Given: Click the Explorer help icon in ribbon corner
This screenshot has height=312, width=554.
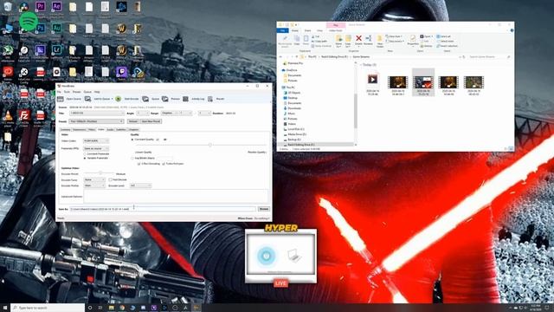Looking at the screenshot, I should (512, 30).
